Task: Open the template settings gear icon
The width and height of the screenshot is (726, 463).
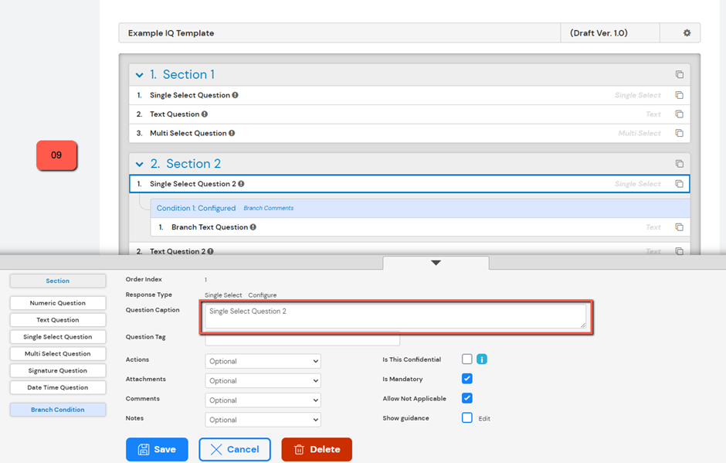Action: pyautogui.click(x=687, y=33)
